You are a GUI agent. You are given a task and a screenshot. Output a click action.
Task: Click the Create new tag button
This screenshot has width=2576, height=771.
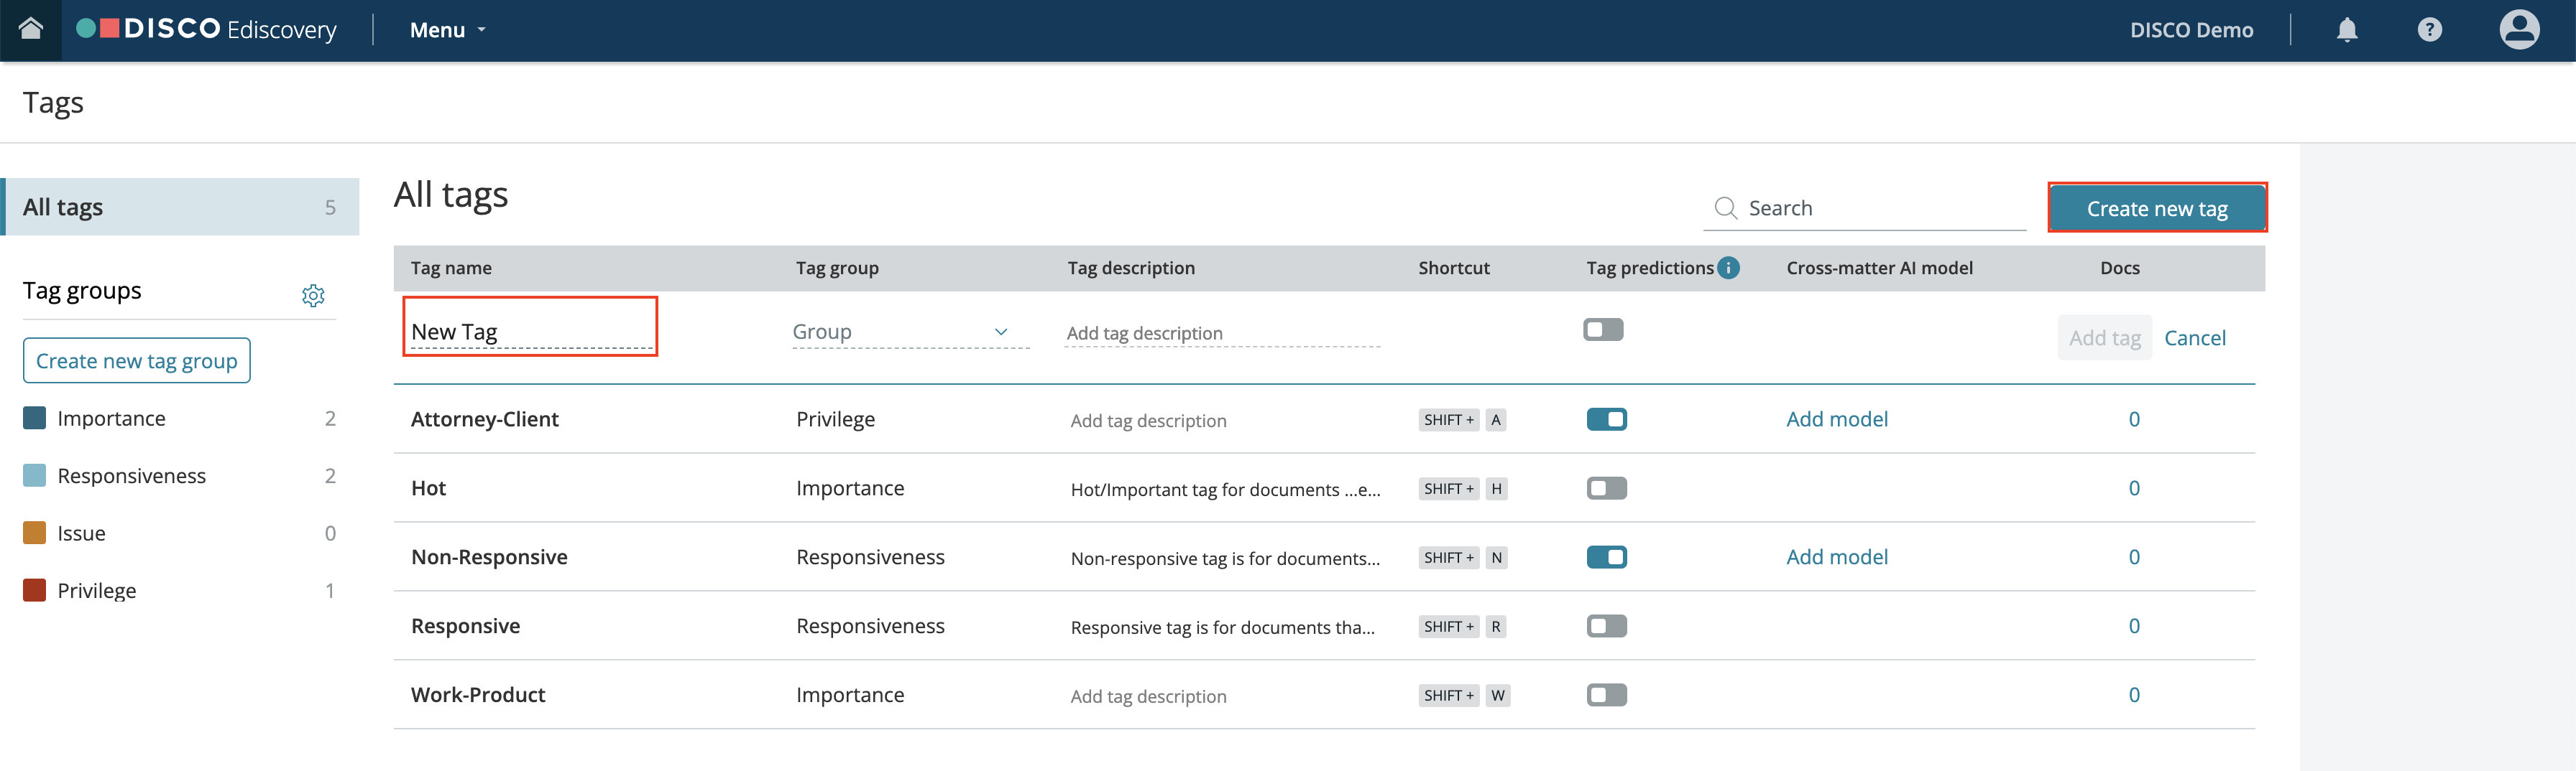[2157, 207]
